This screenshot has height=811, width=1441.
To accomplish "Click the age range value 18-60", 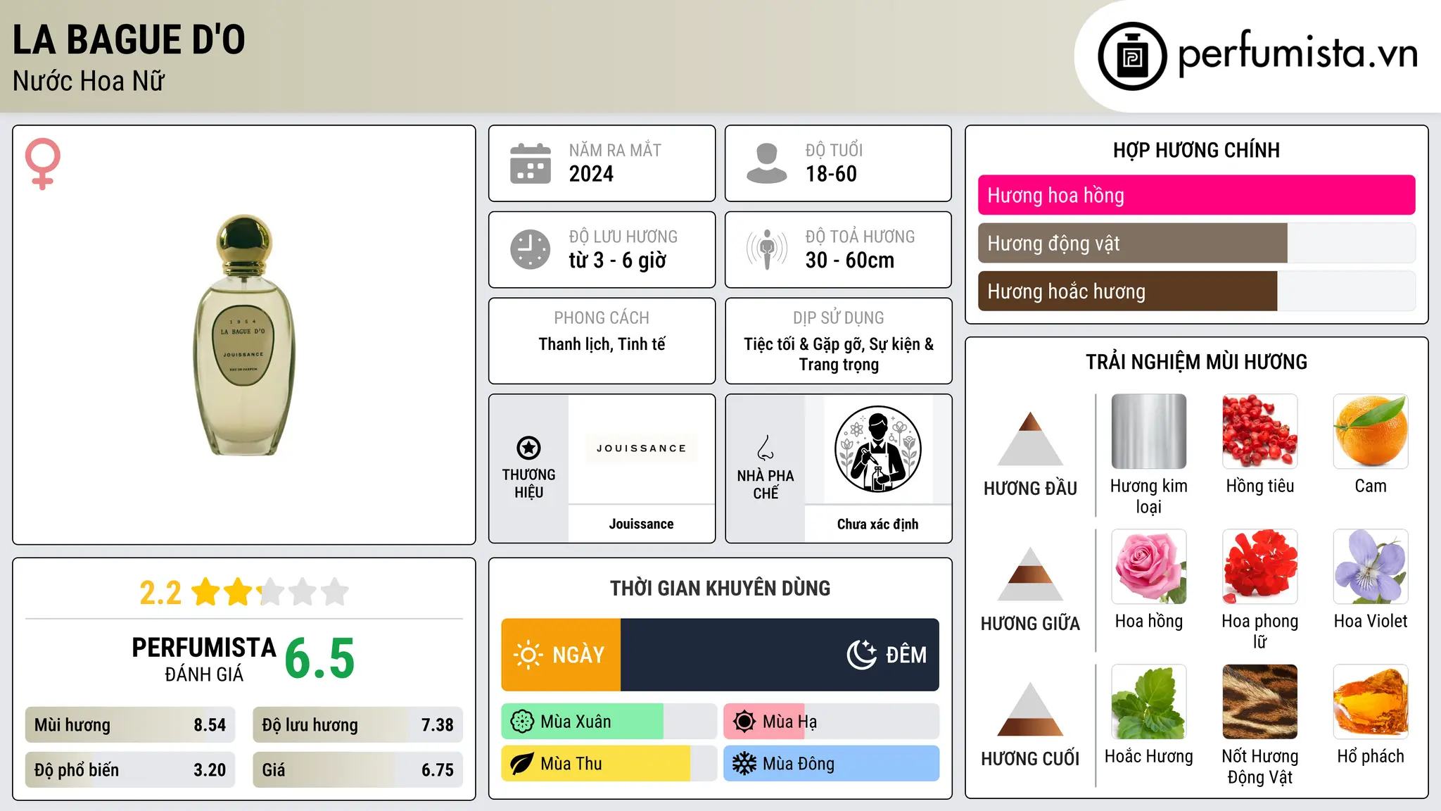I will [x=831, y=174].
